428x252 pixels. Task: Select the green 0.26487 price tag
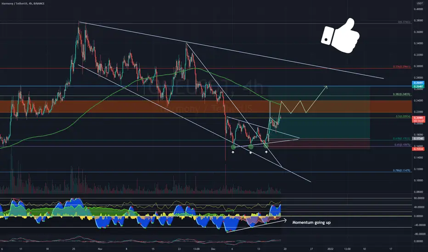(x=418, y=86)
